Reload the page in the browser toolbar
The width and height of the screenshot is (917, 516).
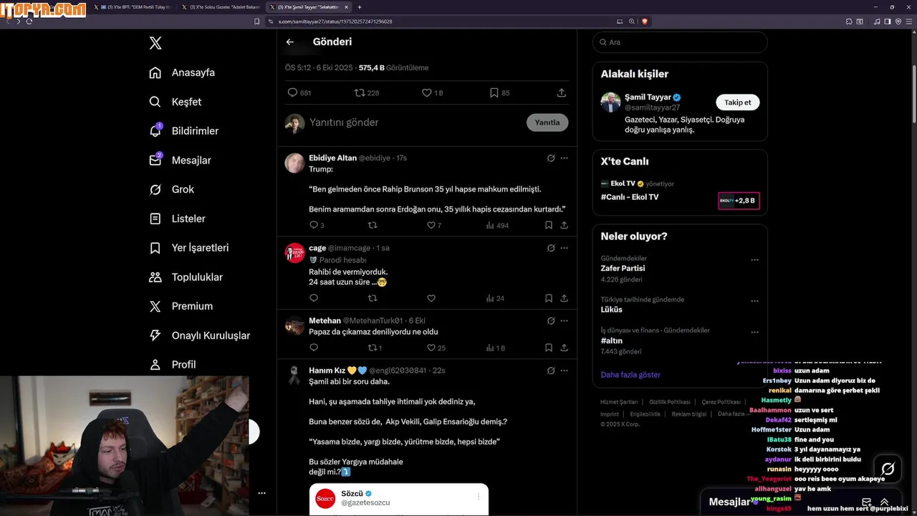(29, 21)
